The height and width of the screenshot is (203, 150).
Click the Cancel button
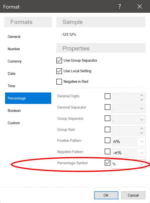(x=133, y=195)
